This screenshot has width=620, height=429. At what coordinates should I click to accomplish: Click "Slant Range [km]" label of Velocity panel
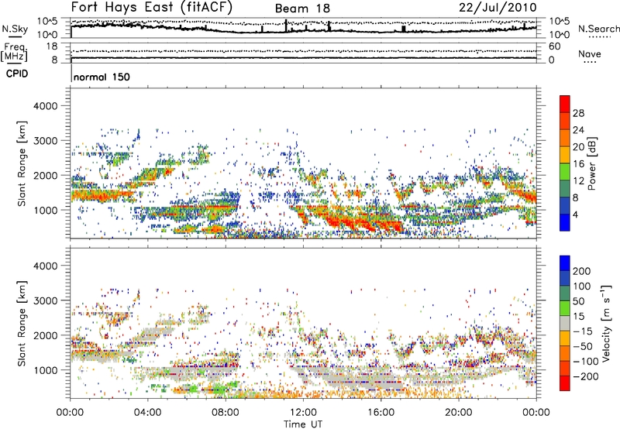tap(22, 324)
